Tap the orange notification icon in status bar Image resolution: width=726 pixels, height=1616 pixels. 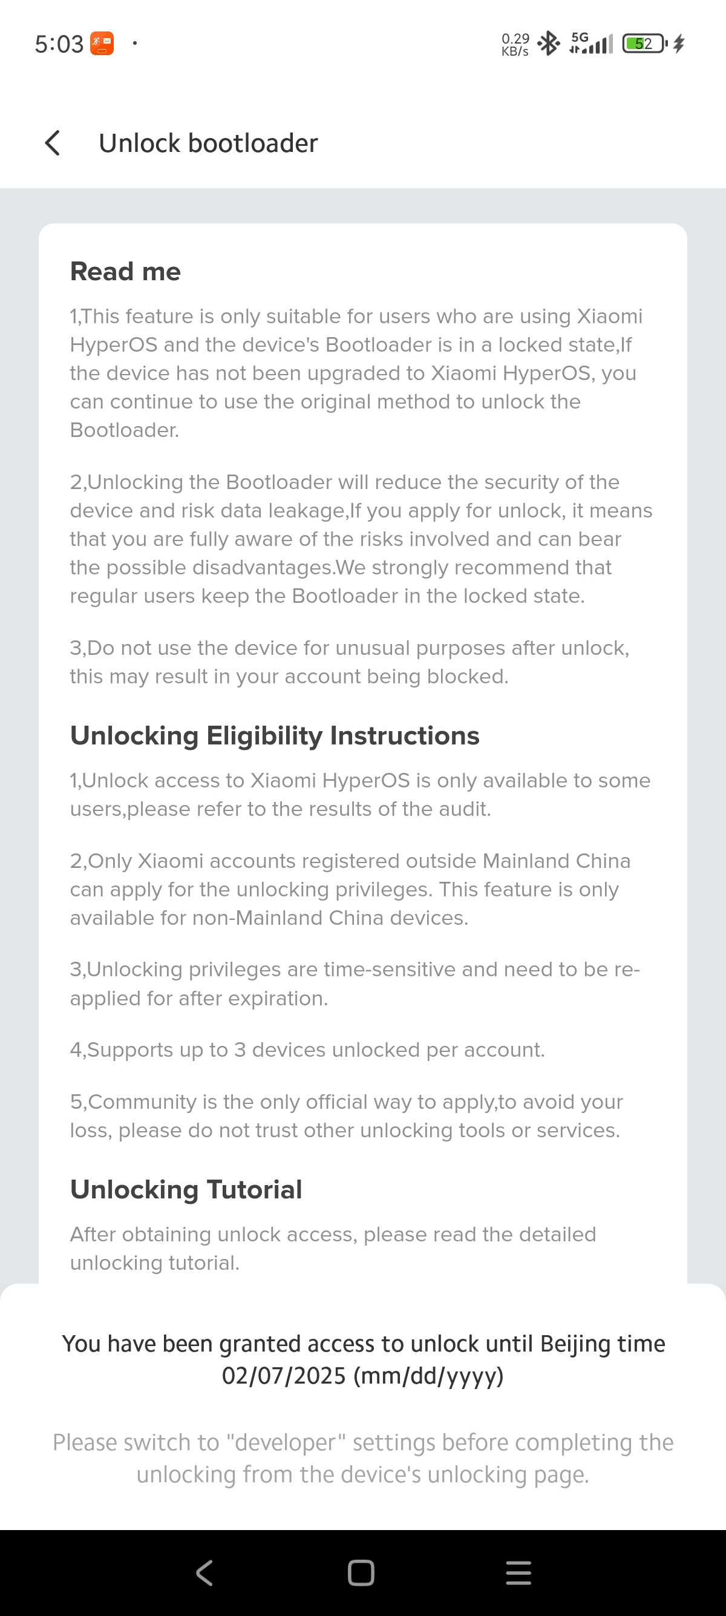[102, 44]
